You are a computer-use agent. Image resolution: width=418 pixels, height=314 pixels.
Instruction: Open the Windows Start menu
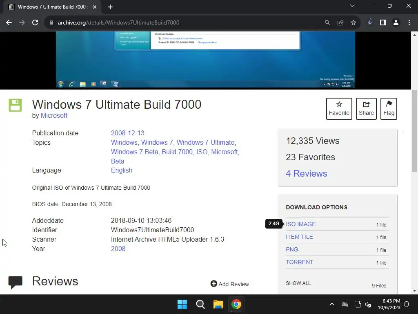[182, 304]
